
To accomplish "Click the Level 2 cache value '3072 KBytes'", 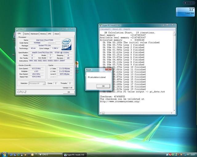I will point(65,74).
